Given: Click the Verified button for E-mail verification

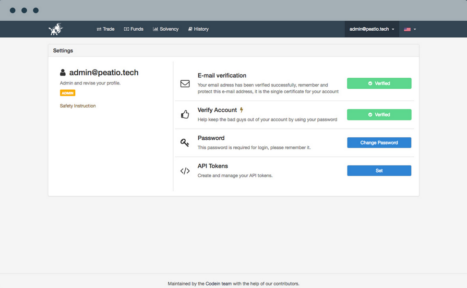Looking at the screenshot, I should tap(379, 84).
